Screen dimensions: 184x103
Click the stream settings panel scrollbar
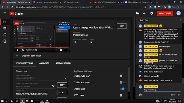tap(129, 79)
